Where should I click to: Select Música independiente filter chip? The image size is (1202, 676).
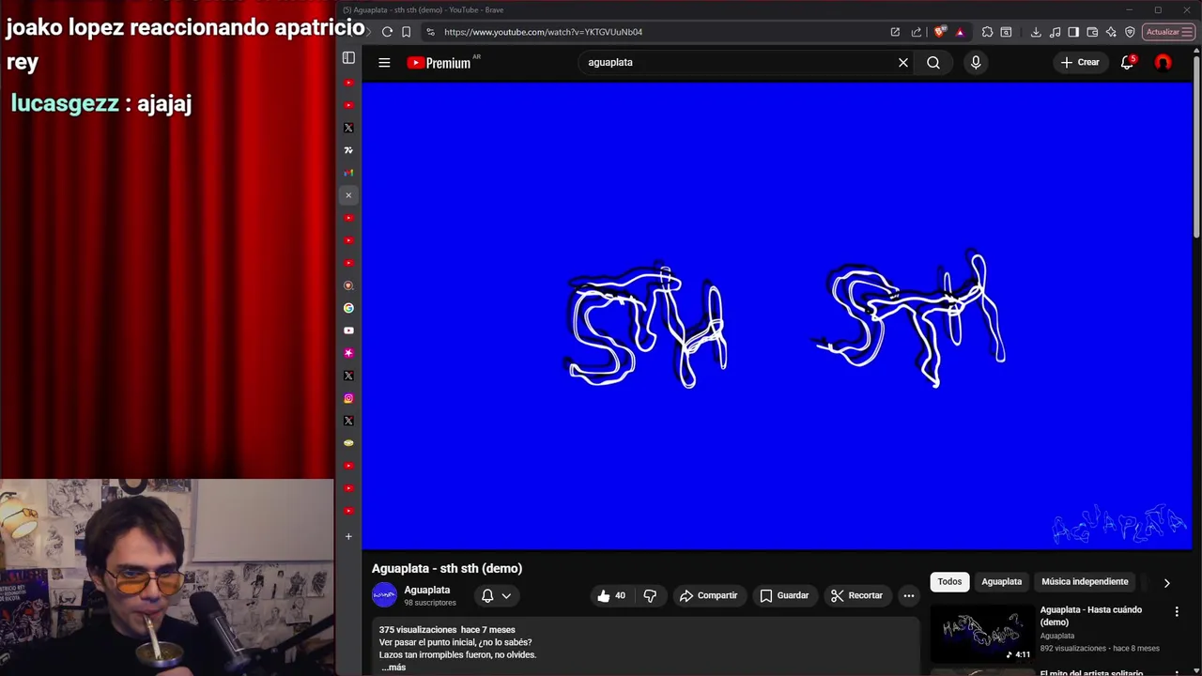1085,581
